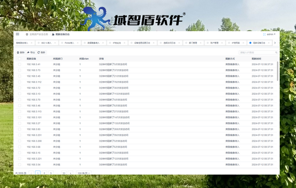
Task: Go to next page arrow in pagination
Action: pyautogui.click(x=71, y=173)
